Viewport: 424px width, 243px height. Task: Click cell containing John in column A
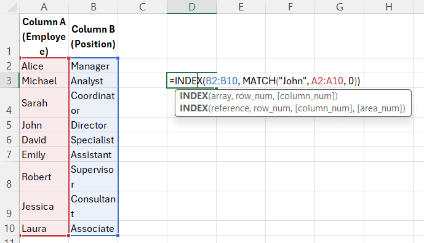pyautogui.click(x=44, y=125)
